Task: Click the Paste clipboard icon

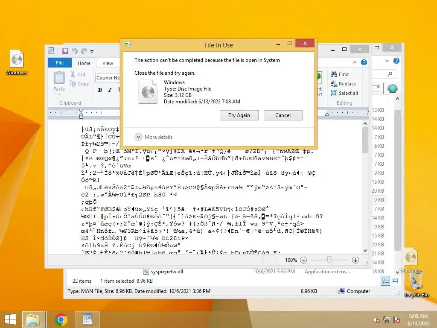Action: click(59, 78)
